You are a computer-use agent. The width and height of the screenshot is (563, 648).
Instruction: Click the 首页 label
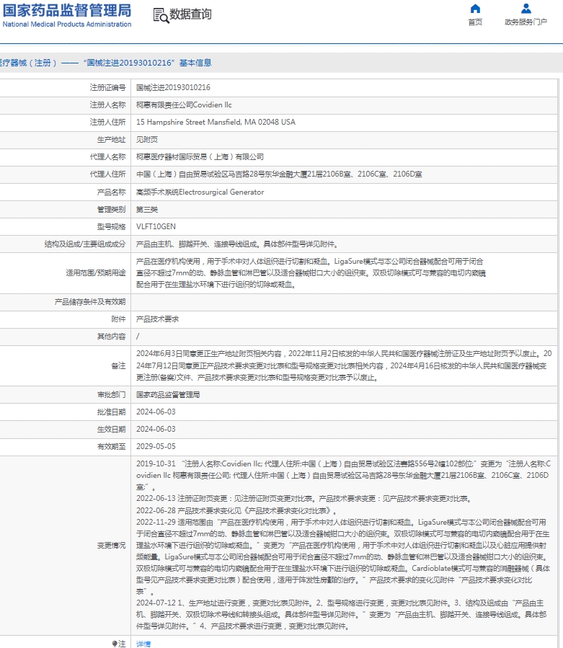coord(475,22)
